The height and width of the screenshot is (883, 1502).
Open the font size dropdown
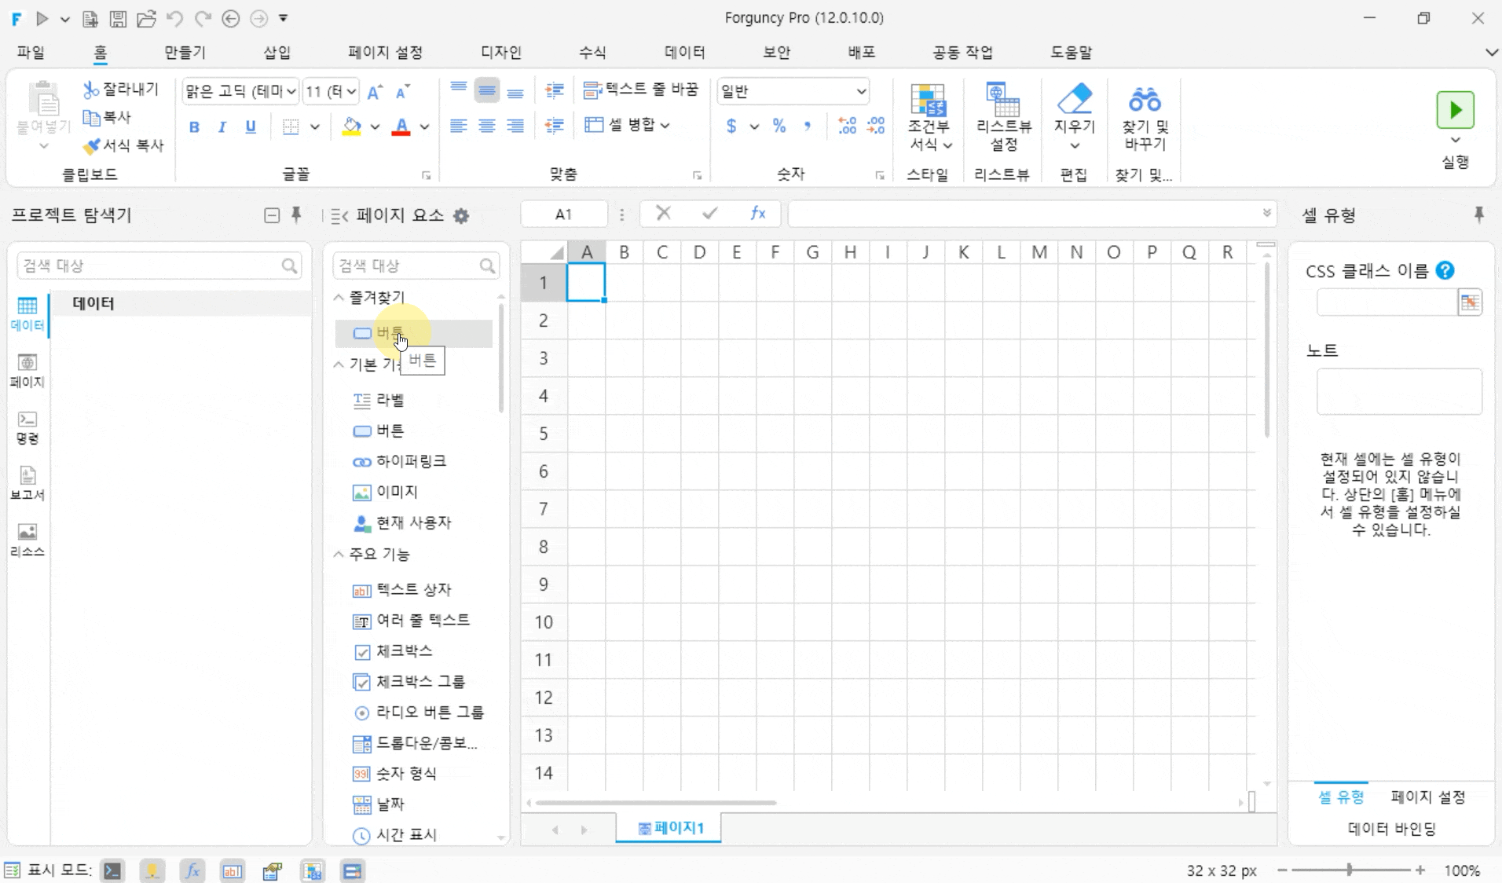coord(350,91)
